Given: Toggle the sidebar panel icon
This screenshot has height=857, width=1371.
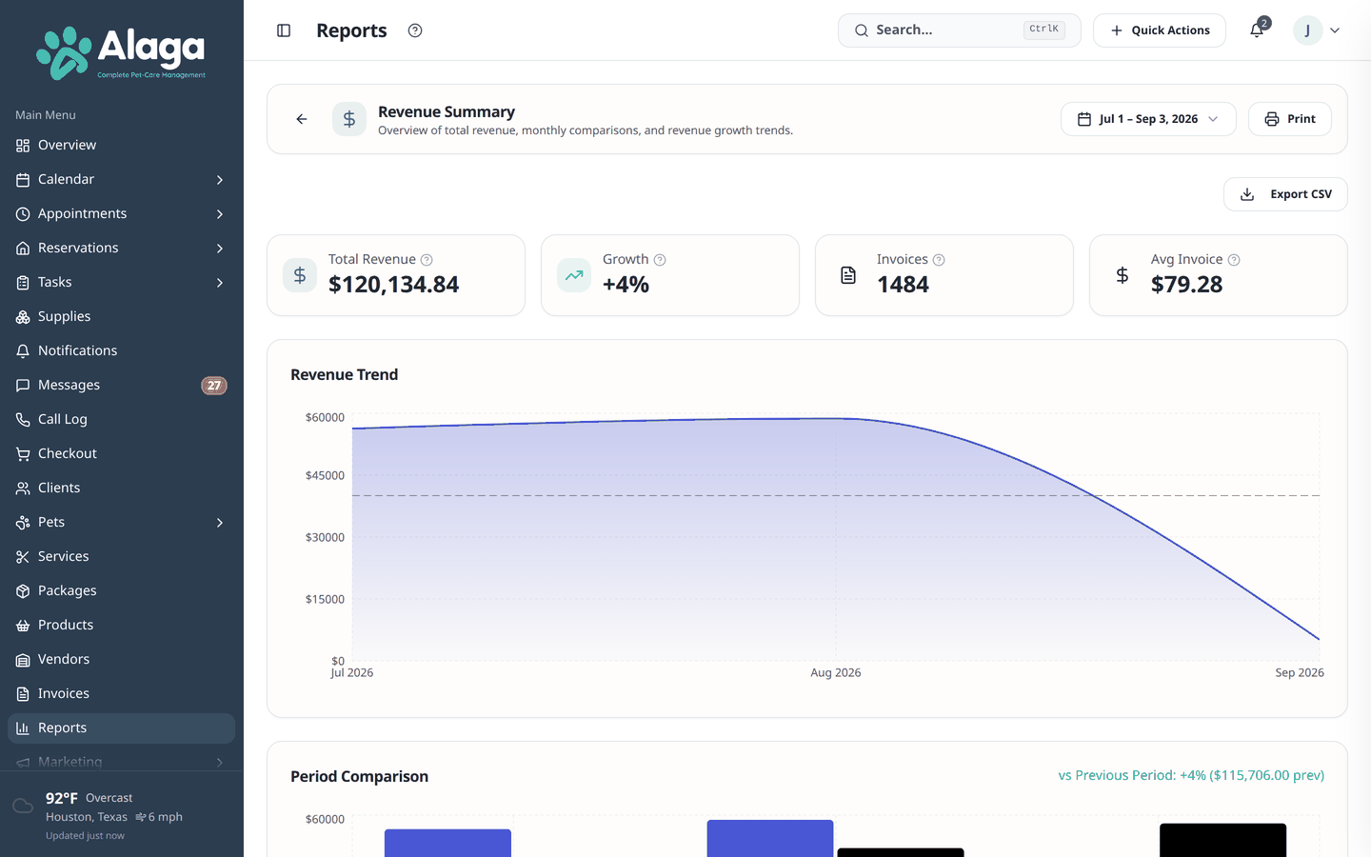Looking at the screenshot, I should click(284, 30).
